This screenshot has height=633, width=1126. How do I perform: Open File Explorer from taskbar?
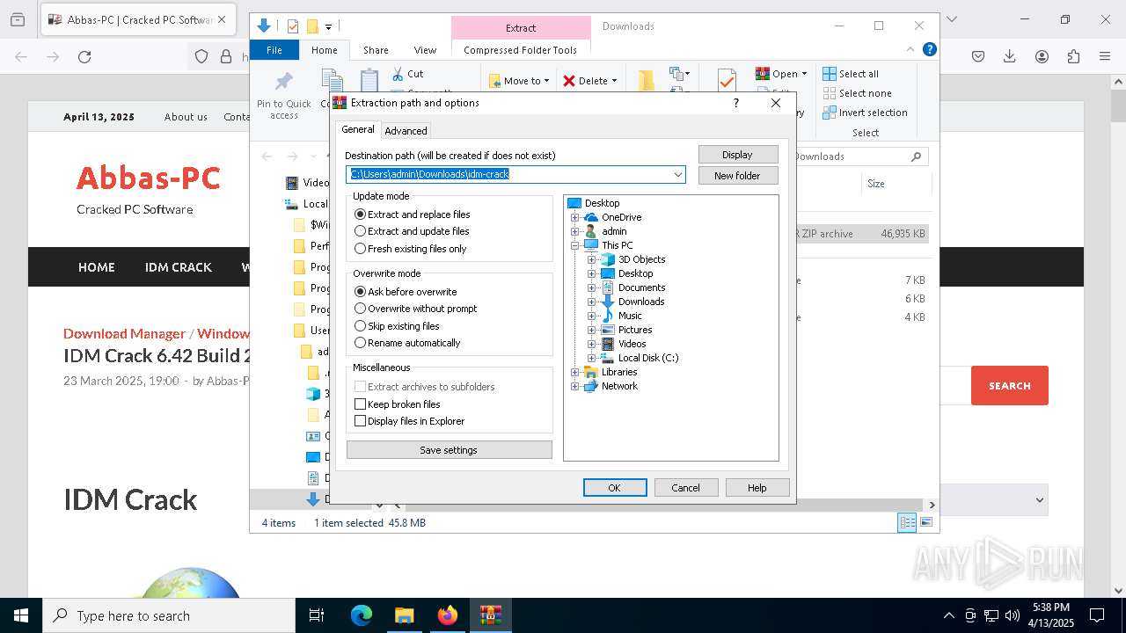click(405, 615)
